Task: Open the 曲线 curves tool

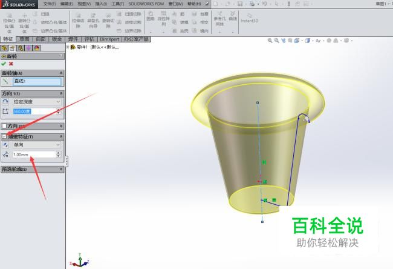Action: [233, 16]
